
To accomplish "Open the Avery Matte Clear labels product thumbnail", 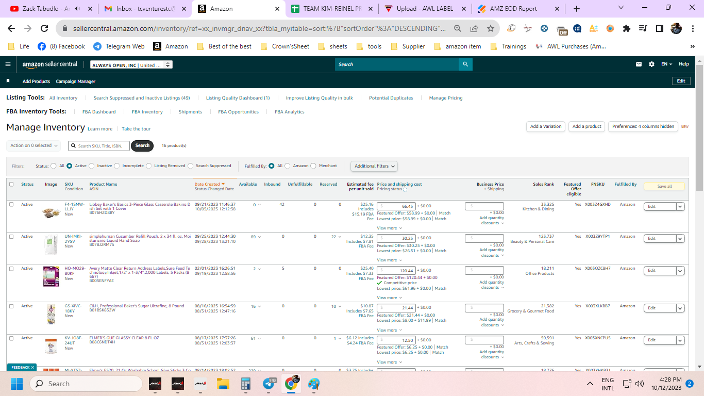I will tap(51, 276).
